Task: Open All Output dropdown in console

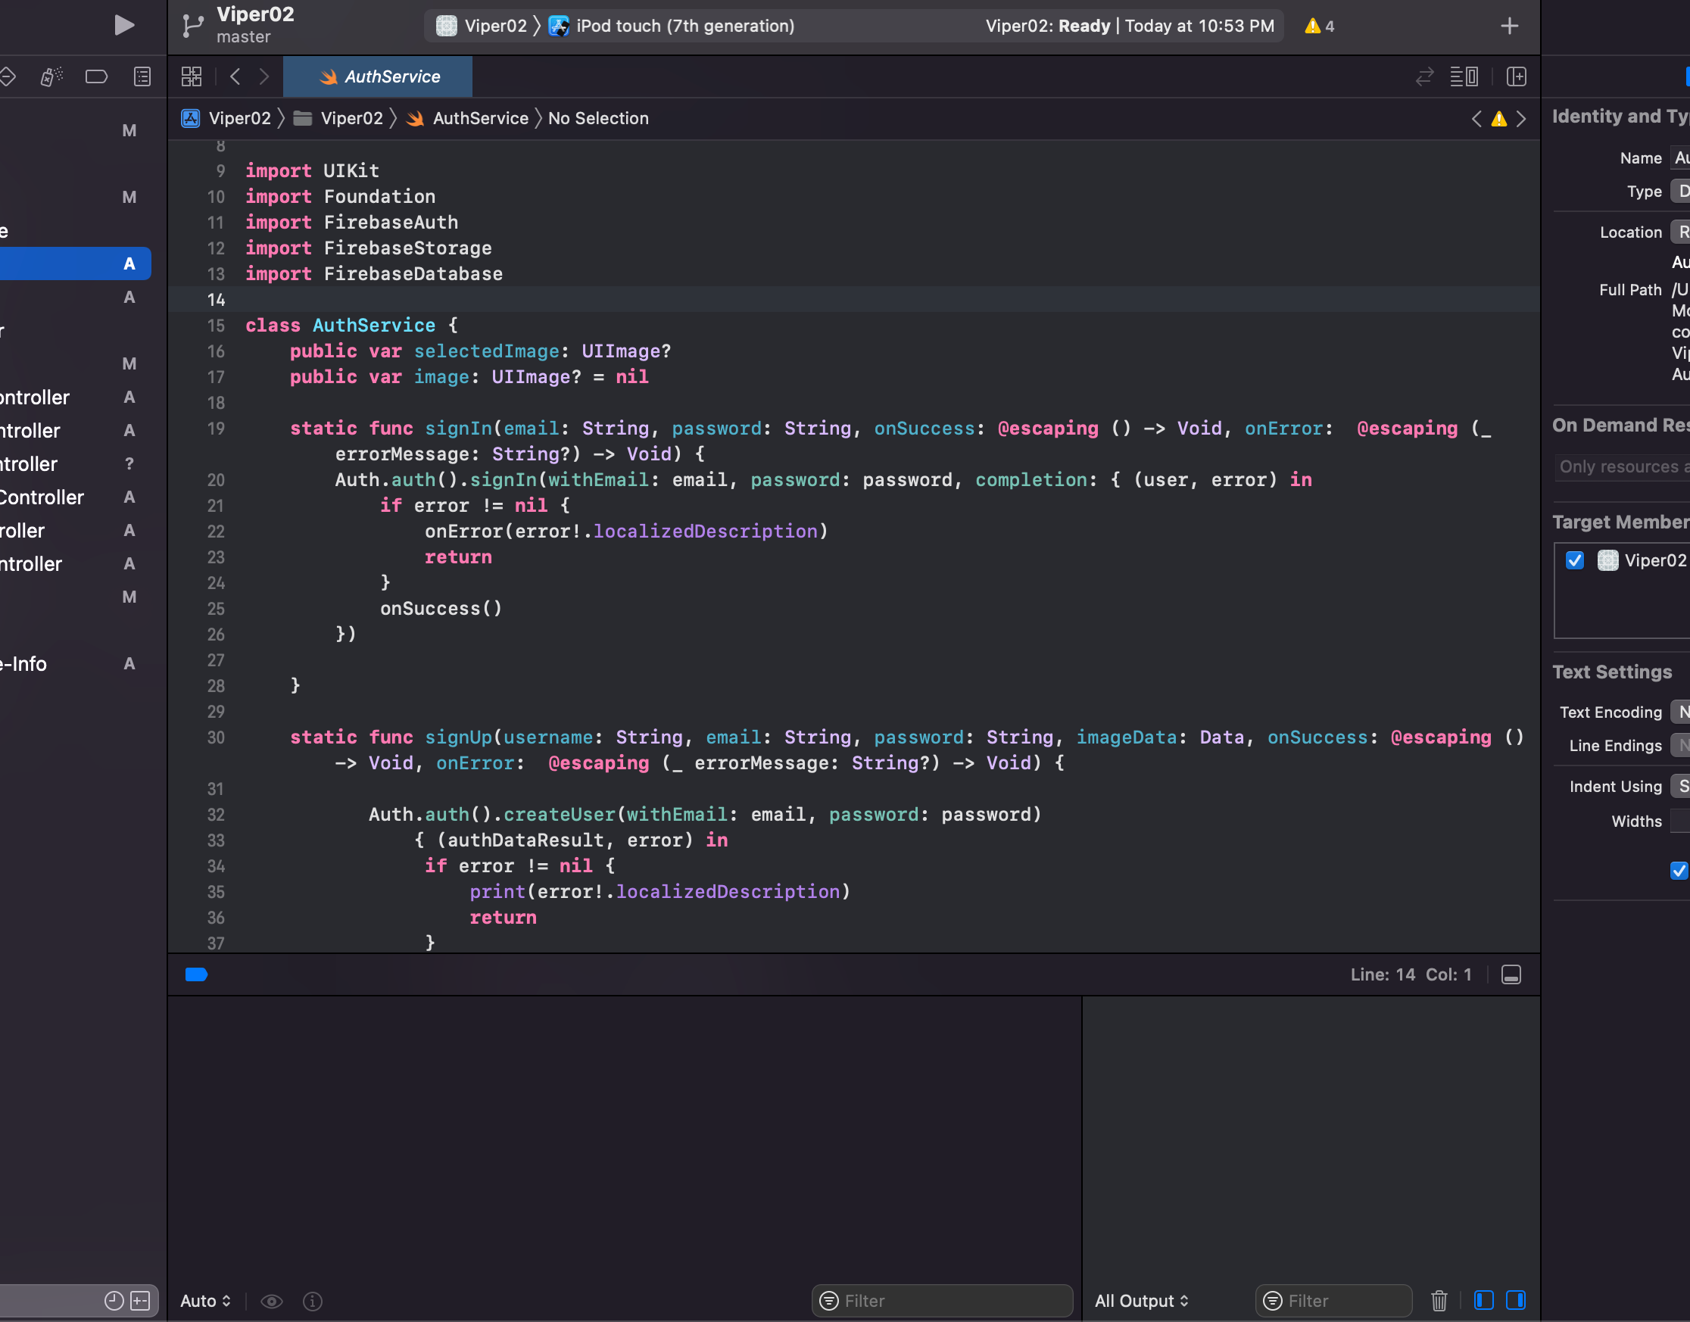Action: [1140, 1301]
